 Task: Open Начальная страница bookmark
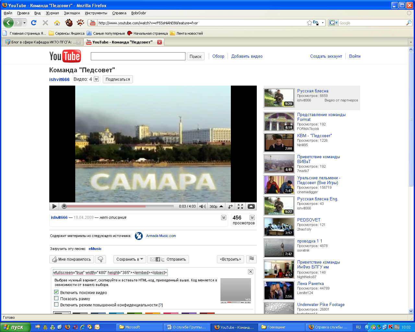tap(148, 33)
